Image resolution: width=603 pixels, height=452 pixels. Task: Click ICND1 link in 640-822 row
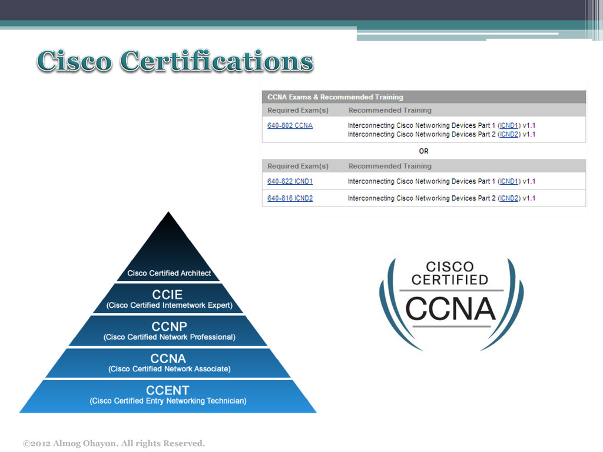coord(509,181)
